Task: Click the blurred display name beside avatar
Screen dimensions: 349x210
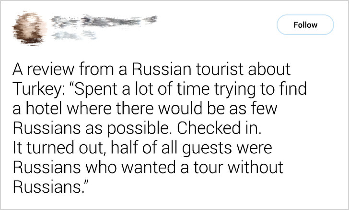Action: [x=104, y=21]
